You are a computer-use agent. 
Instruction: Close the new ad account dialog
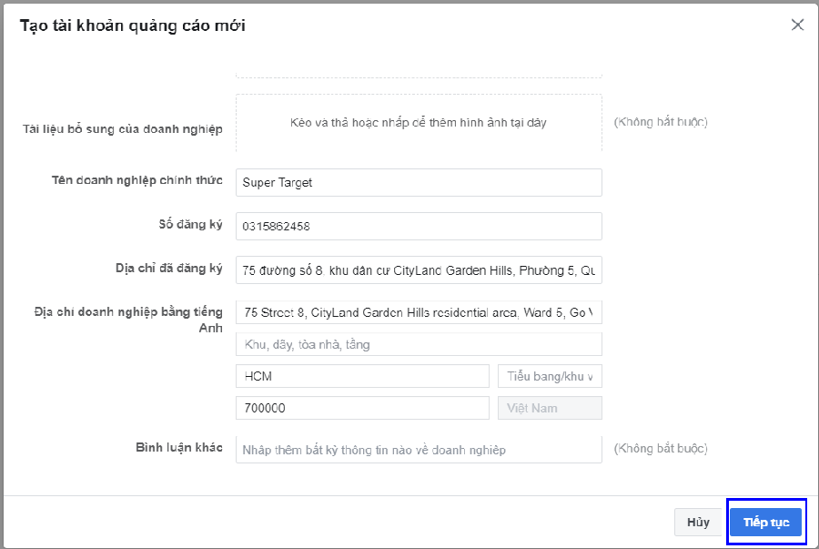pos(797,25)
